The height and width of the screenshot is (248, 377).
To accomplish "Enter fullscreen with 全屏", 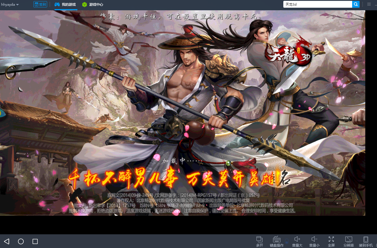I will [x=331, y=241].
